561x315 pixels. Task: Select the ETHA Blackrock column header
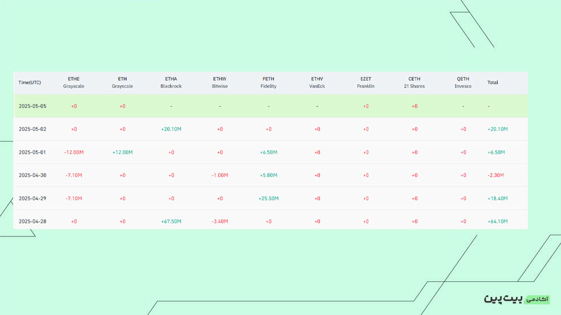pos(171,82)
